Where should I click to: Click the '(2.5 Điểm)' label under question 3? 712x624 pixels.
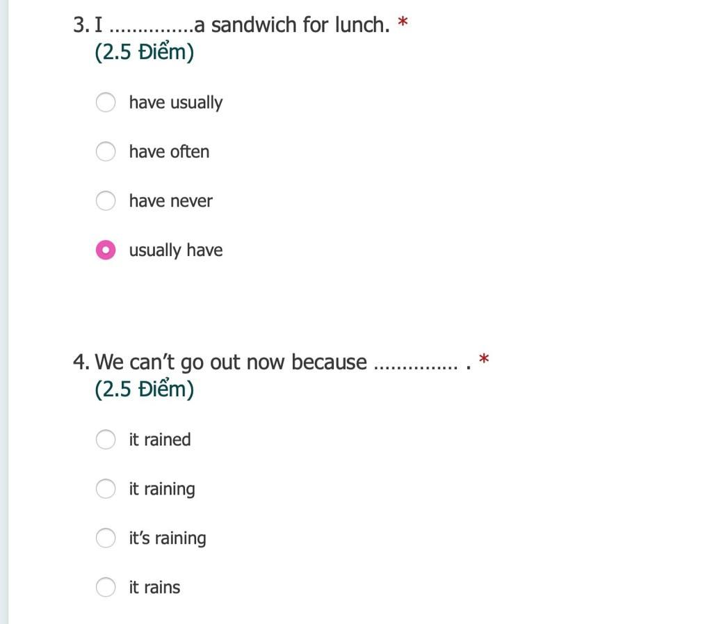coord(144,51)
